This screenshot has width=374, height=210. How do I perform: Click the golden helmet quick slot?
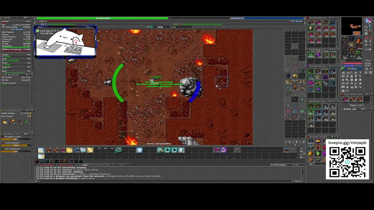(295, 76)
